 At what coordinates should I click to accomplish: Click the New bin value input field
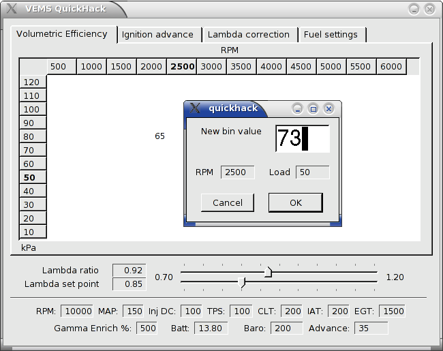pyautogui.click(x=303, y=138)
